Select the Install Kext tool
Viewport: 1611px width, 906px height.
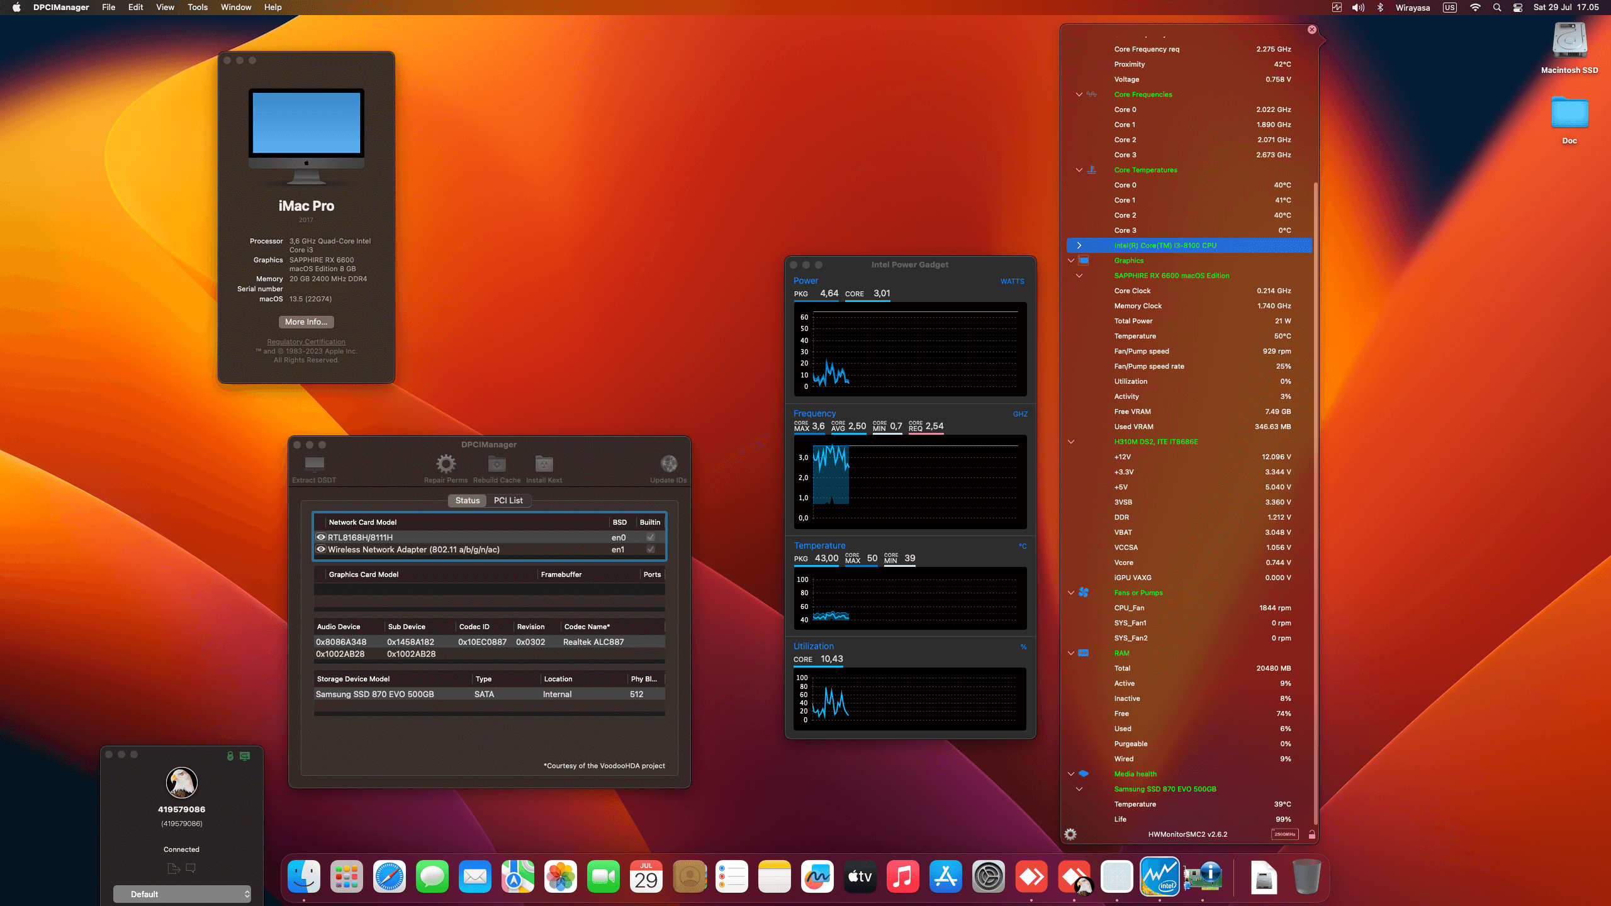point(543,463)
